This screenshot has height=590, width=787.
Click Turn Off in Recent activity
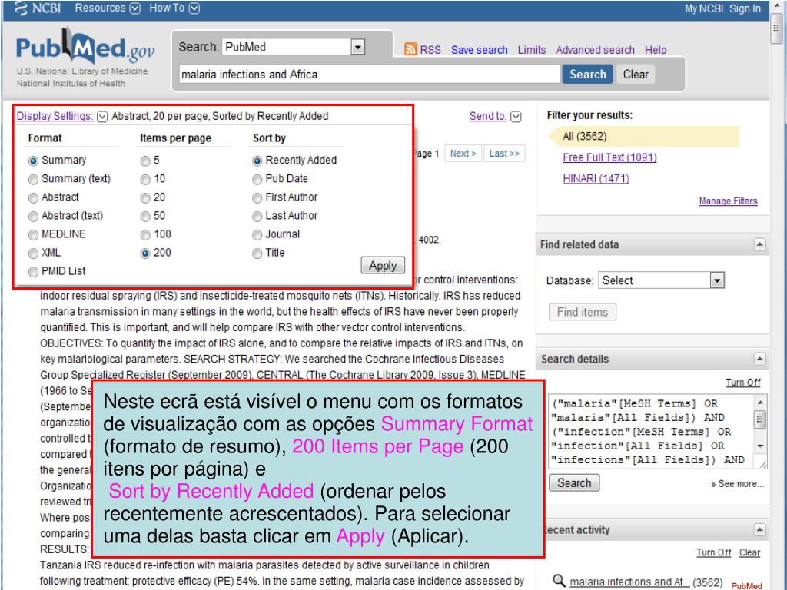(x=713, y=552)
